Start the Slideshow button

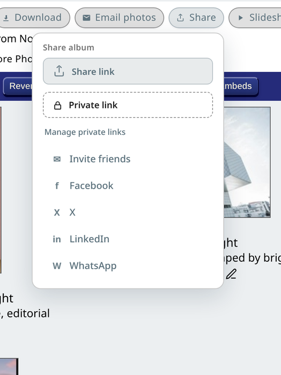(x=255, y=18)
